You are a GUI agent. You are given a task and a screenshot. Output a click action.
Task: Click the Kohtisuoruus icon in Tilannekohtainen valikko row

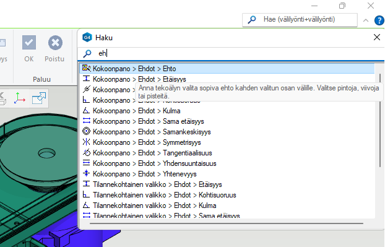(x=86, y=194)
